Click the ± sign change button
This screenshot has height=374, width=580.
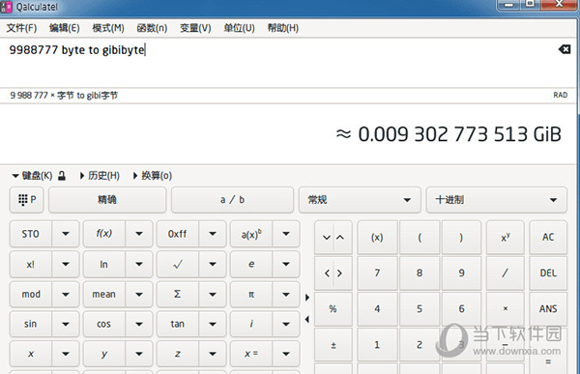tap(333, 345)
